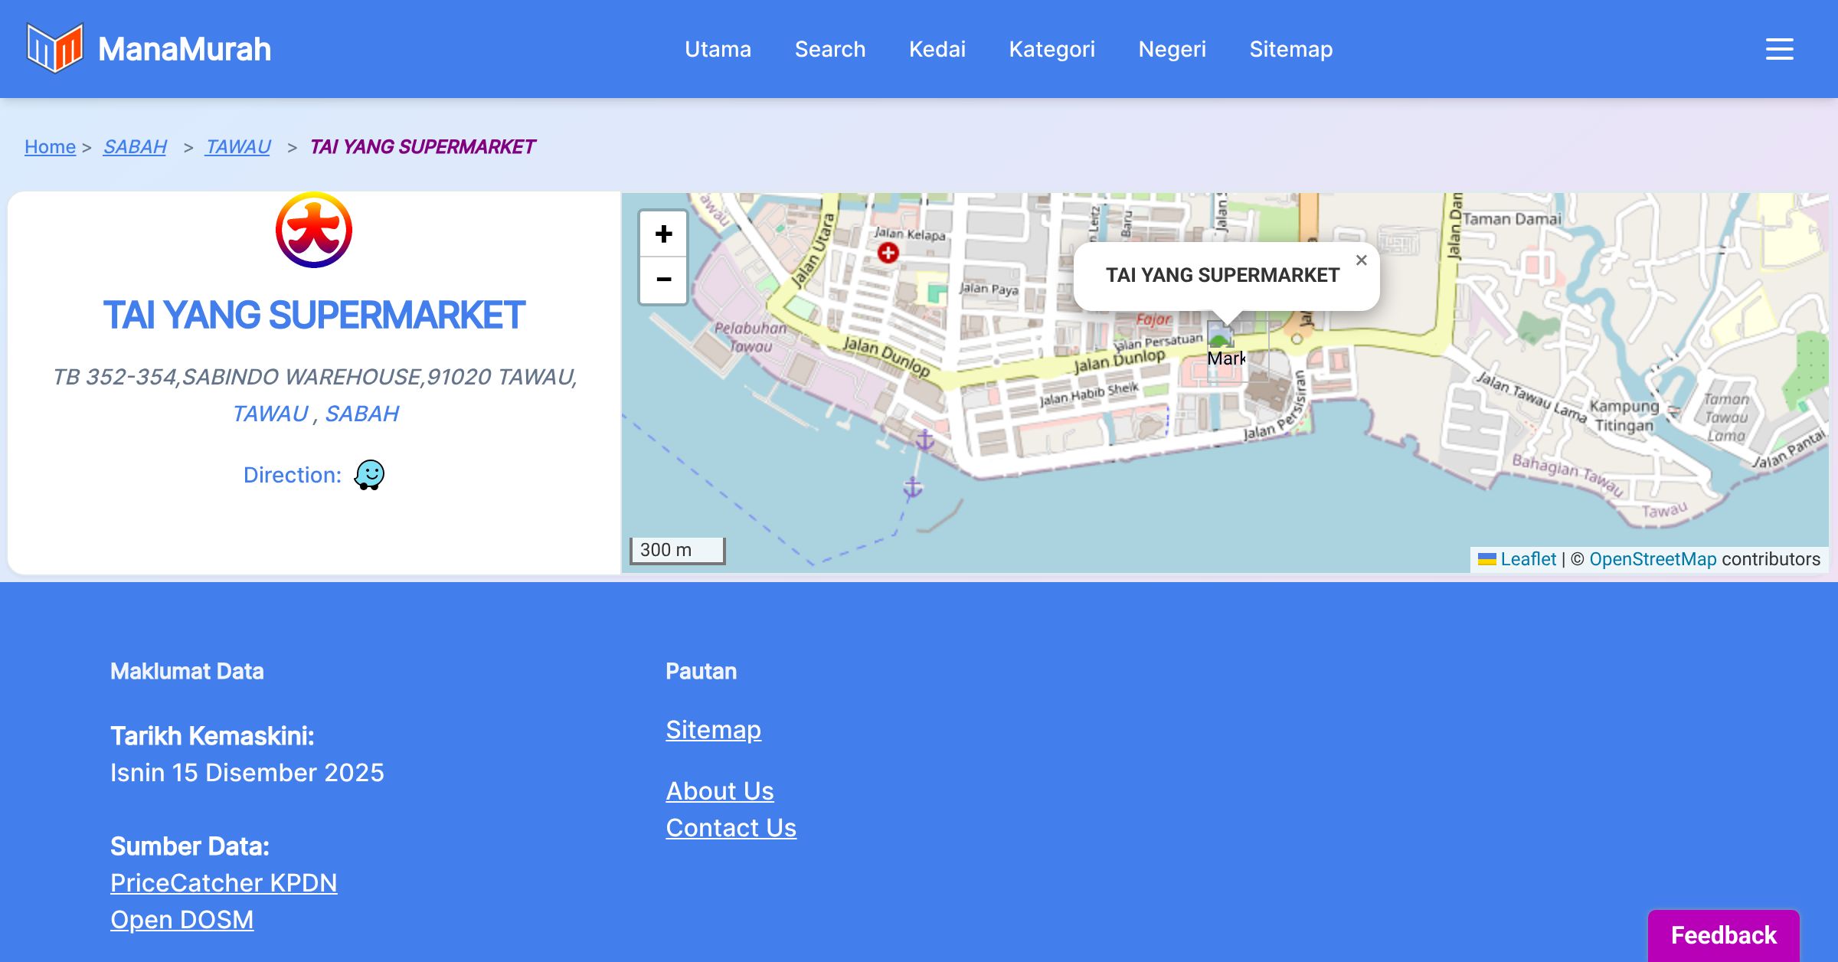Image resolution: width=1838 pixels, height=962 pixels.
Task: Zoom out on the map
Action: [x=663, y=280]
